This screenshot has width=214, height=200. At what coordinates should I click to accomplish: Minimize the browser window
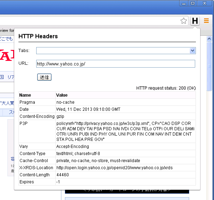[x=184, y=4]
